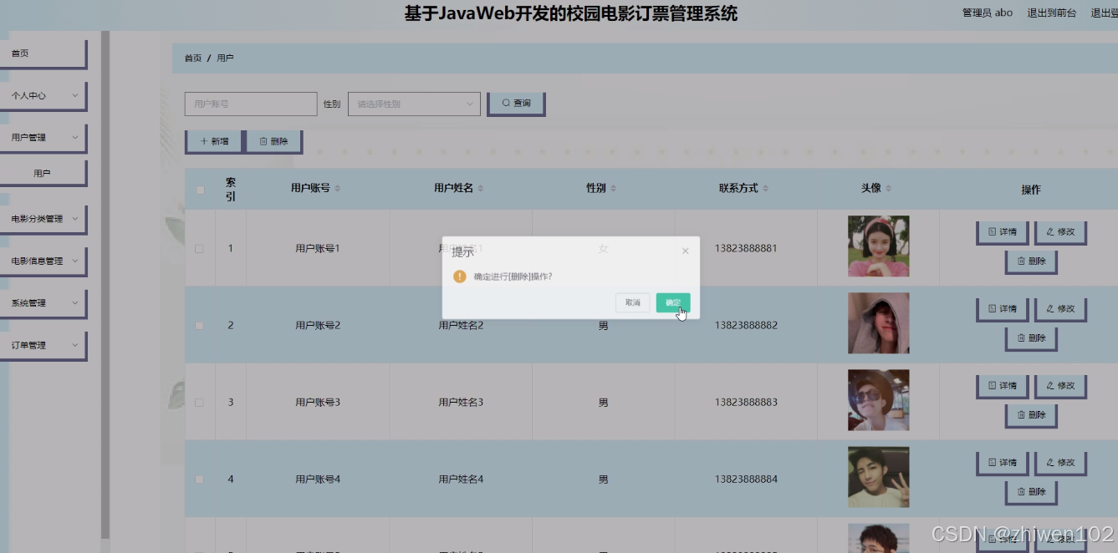Cancel the delete operation with 取消
The height and width of the screenshot is (553, 1118).
coord(632,302)
